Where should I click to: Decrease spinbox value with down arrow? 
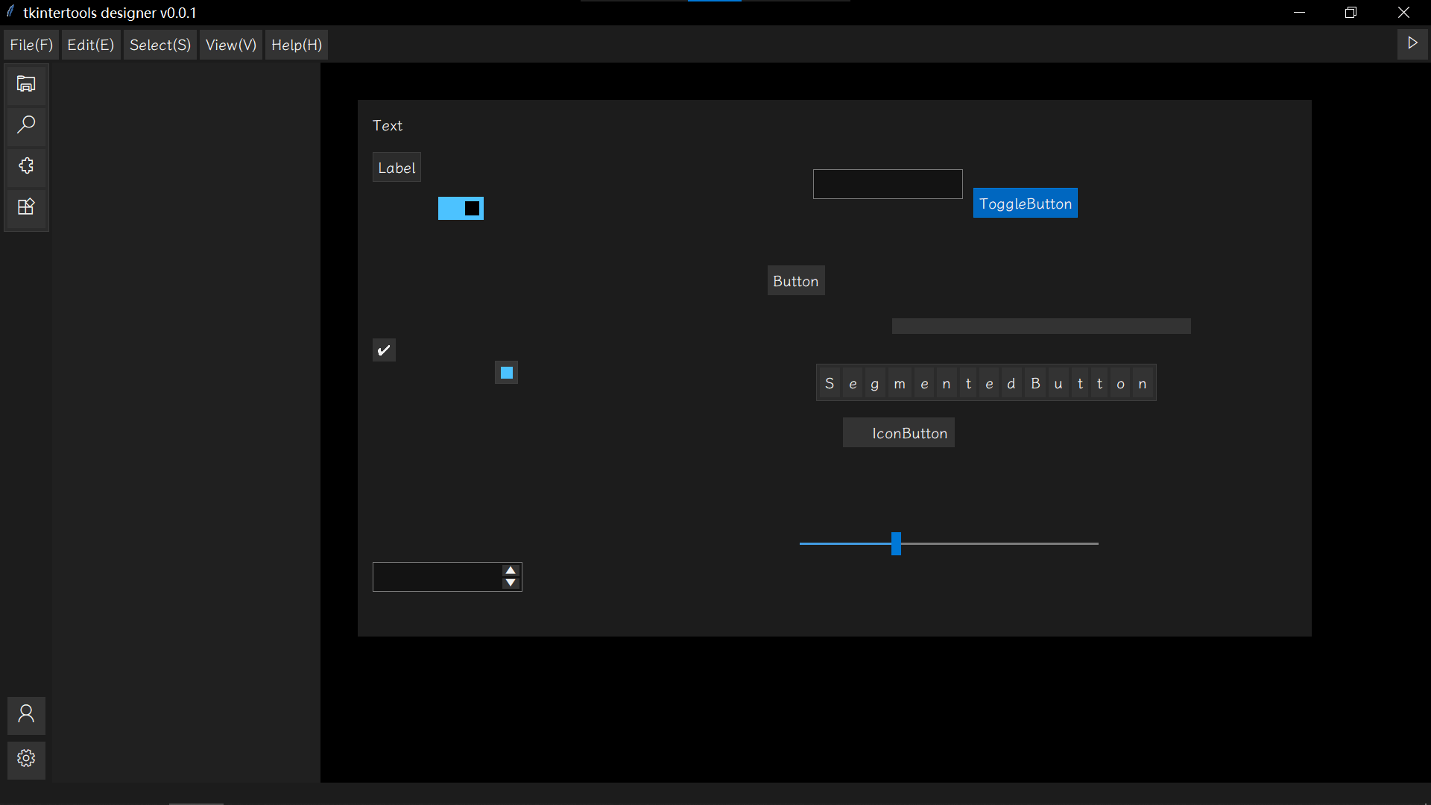pos(511,583)
